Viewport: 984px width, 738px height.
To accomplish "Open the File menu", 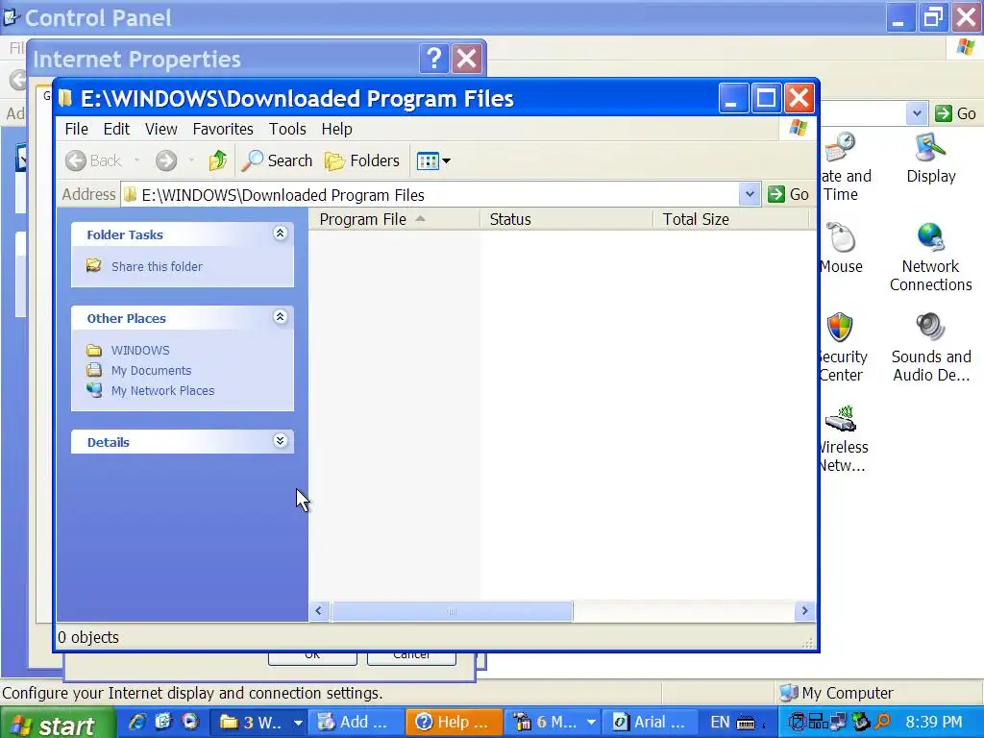I will pyautogui.click(x=77, y=129).
